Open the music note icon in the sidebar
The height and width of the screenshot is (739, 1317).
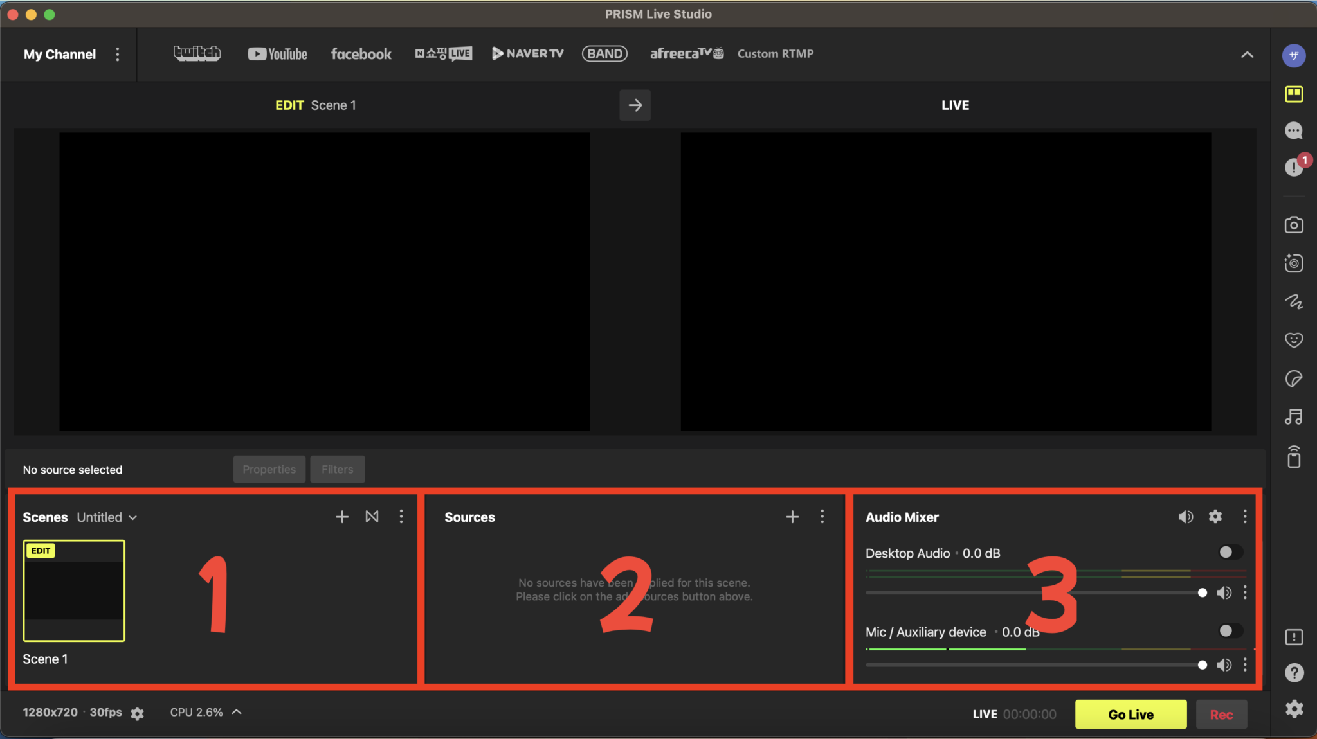pos(1293,417)
